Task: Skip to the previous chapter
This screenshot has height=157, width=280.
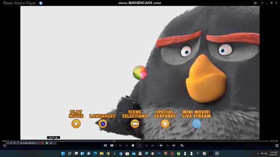Action: [x=126, y=146]
